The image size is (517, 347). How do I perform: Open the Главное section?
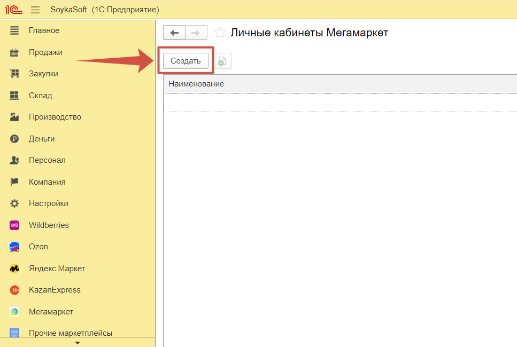[x=44, y=30]
